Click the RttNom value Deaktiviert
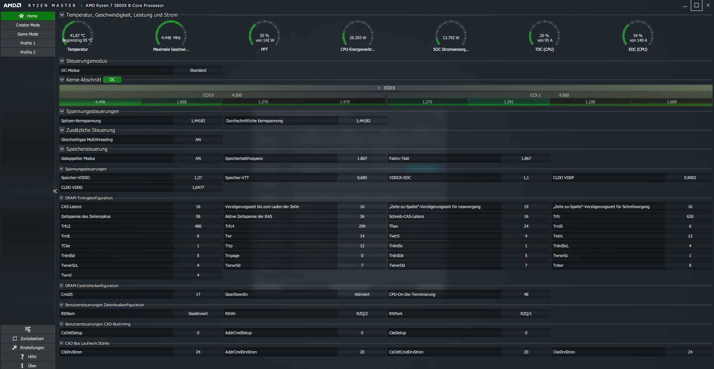 [x=198, y=314]
